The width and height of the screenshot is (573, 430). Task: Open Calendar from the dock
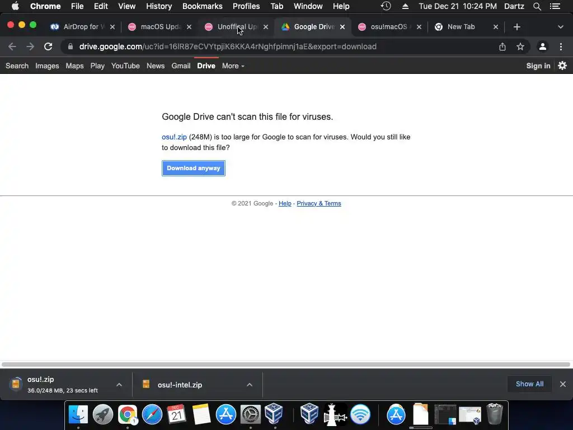pos(176,414)
